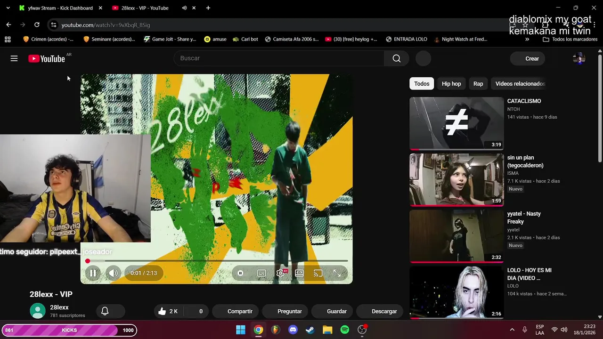Image resolution: width=603 pixels, height=339 pixels.
Task: Open Spotify from the taskbar
Action: 345,330
